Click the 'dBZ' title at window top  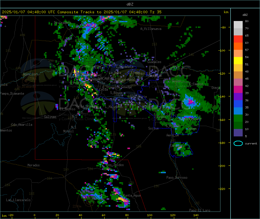pyautogui.click(x=130, y=4)
